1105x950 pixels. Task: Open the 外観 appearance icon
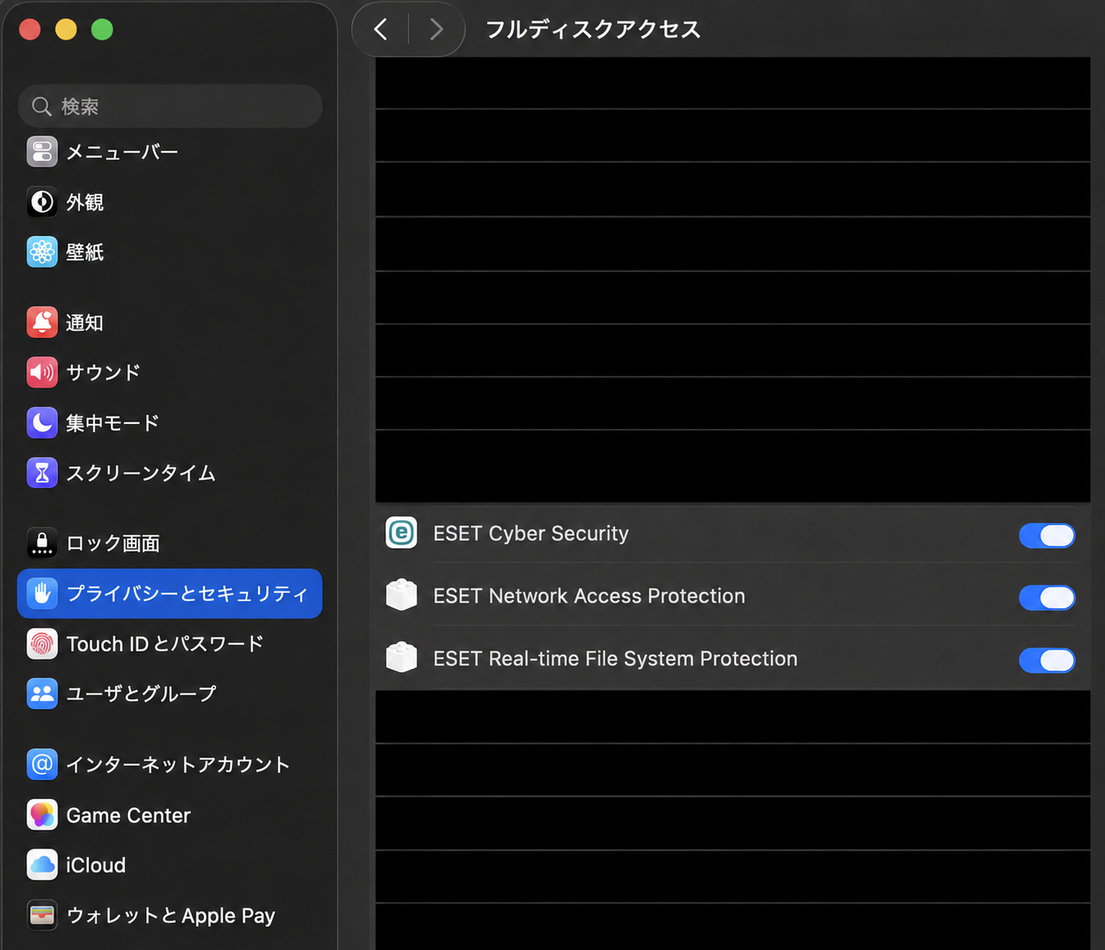(42, 202)
